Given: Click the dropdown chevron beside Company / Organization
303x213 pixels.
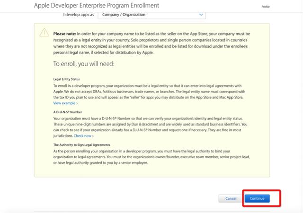Looking at the screenshot, I should (x=201, y=15).
